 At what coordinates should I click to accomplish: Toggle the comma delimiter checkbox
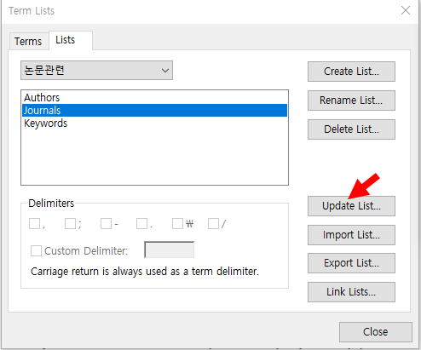click(34, 224)
